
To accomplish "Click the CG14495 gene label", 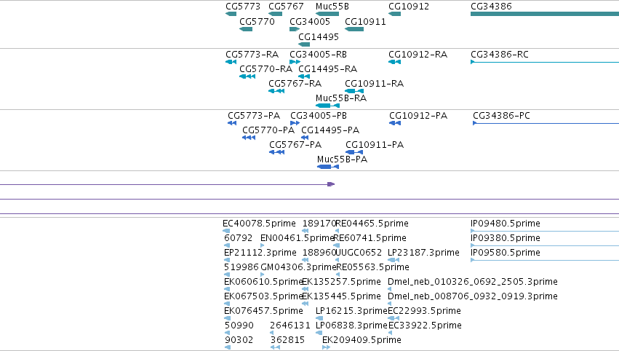I will coord(319,36).
